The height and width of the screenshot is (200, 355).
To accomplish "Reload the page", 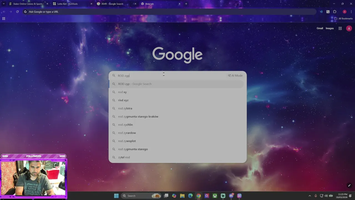I will [x=17, y=12].
